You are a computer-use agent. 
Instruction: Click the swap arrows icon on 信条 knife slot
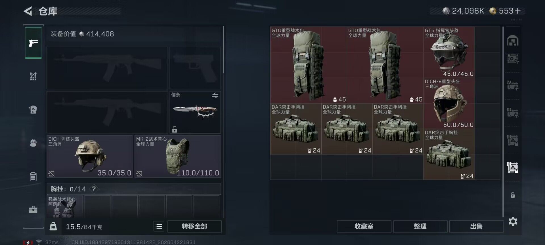point(215,96)
